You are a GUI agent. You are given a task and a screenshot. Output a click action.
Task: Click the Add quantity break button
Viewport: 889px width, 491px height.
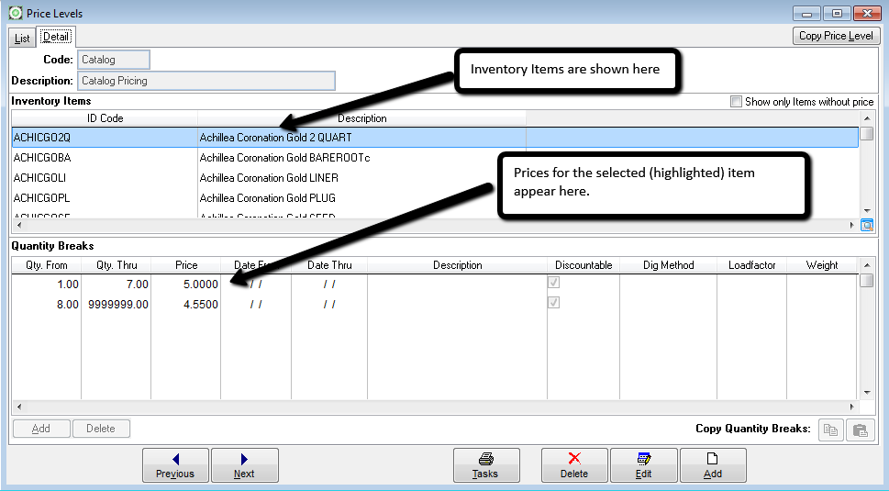point(41,429)
